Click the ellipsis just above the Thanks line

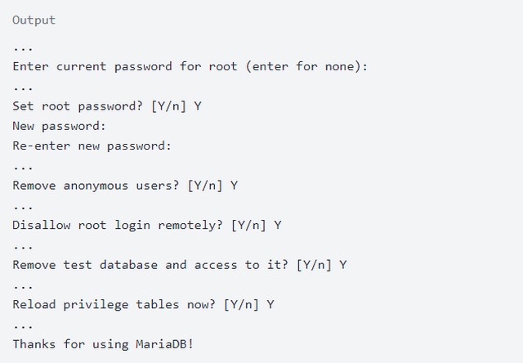click(23, 325)
